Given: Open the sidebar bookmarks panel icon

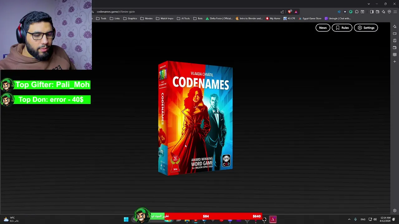Looking at the screenshot, I should tap(395, 40).
